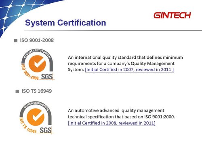This screenshot has height=151, width=202.
Task: Click the ISO 9001:2008 SGS certification badge
Action: coord(38,64)
